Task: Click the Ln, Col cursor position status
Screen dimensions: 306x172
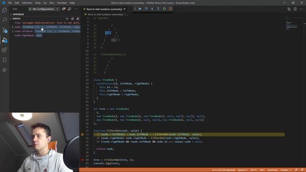Action: pos(223,170)
